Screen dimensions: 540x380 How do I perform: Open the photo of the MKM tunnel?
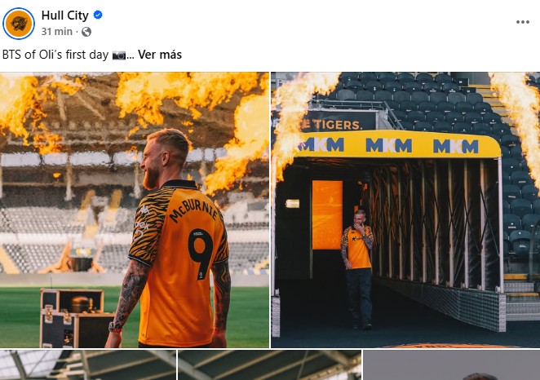point(405,210)
